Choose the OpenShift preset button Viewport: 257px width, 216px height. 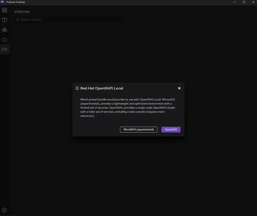(x=171, y=130)
